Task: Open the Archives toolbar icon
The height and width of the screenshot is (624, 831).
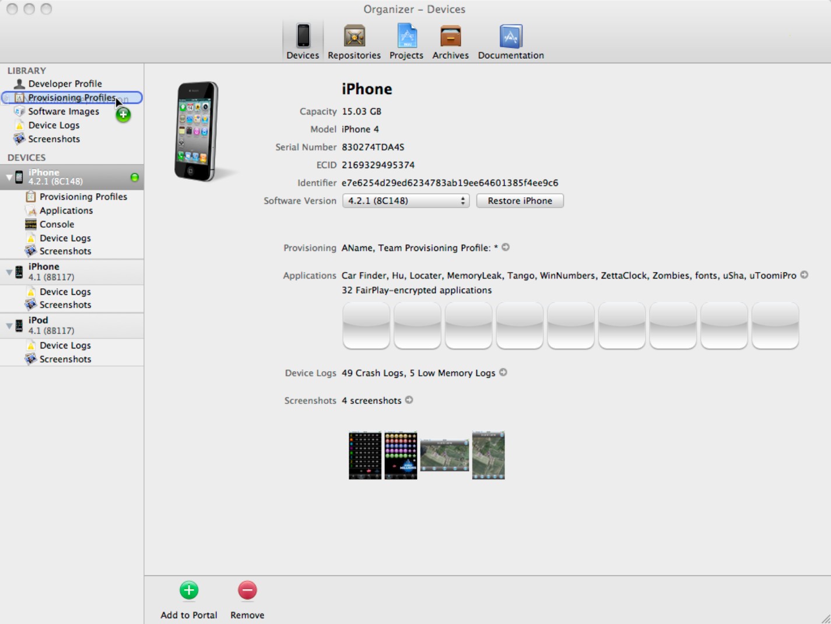Action: (x=450, y=41)
